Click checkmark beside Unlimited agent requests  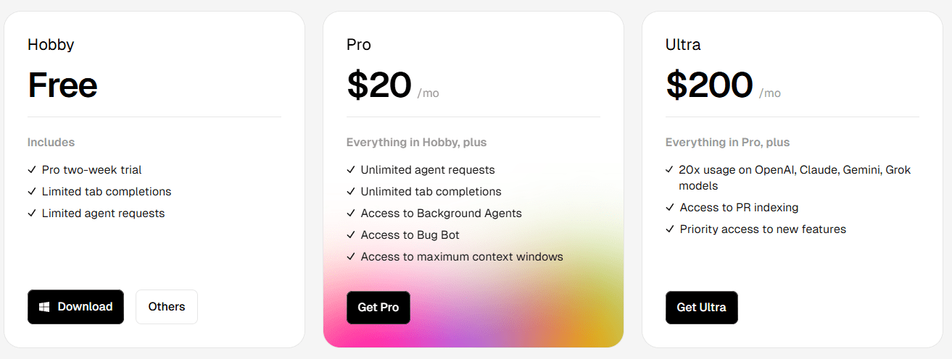351,170
